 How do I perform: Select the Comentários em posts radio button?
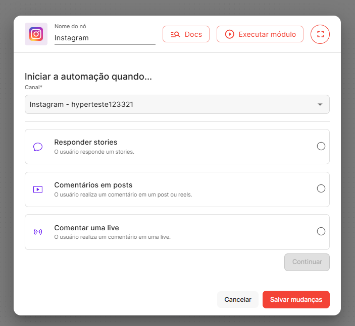(321, 188)
